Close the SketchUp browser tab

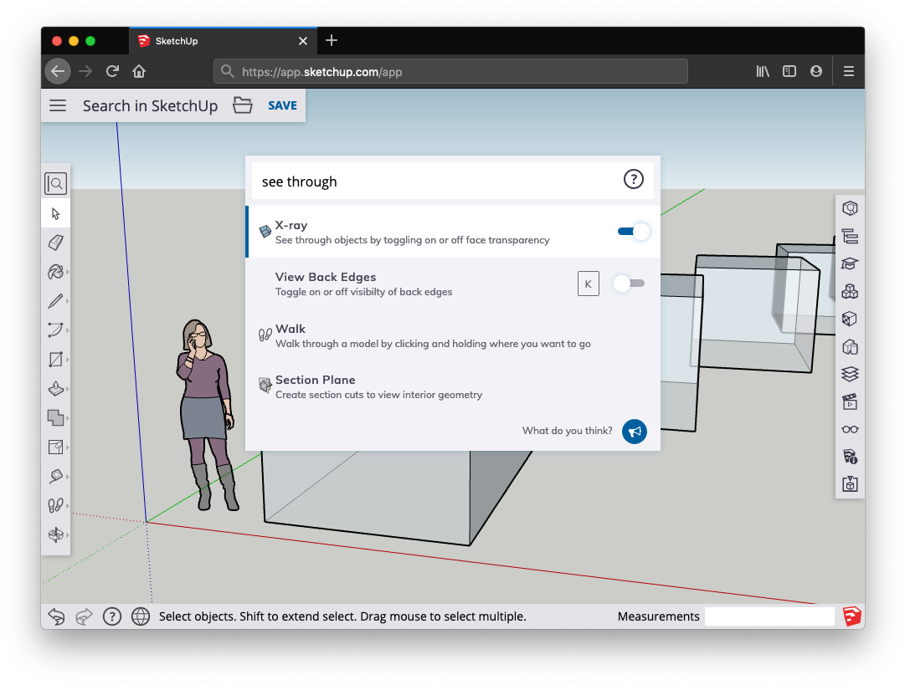coord(303,41)
